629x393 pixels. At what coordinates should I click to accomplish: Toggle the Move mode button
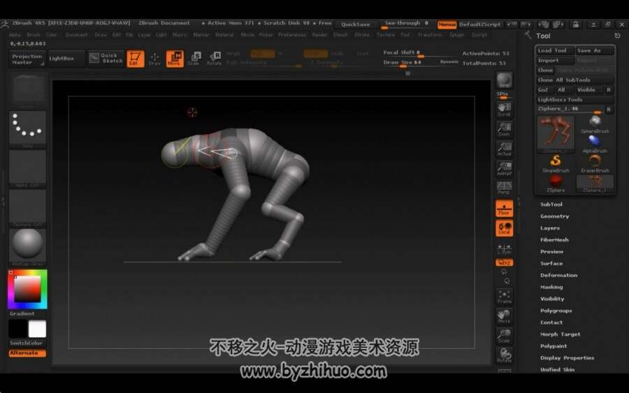pos(175,59)
